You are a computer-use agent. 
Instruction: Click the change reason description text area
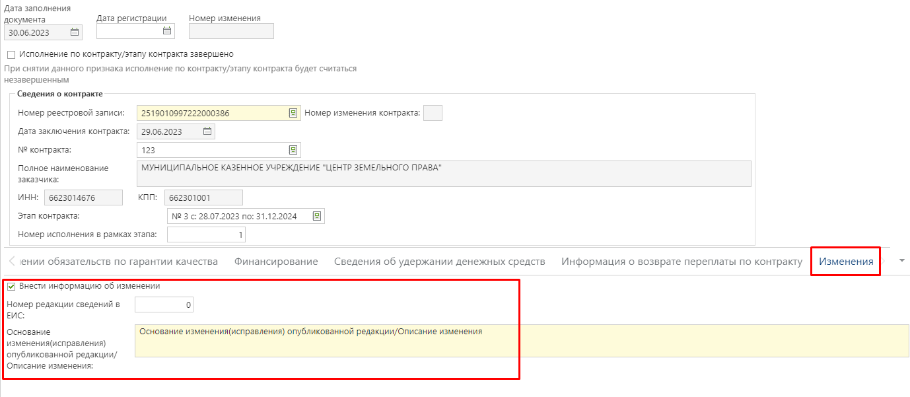click(x=521, y=341)
